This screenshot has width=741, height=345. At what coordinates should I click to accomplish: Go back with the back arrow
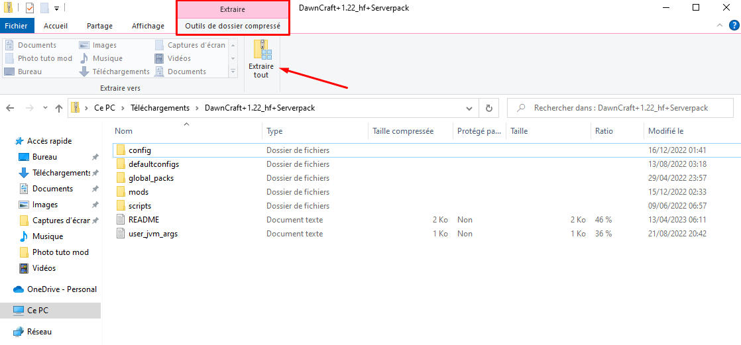click(11, 108)
